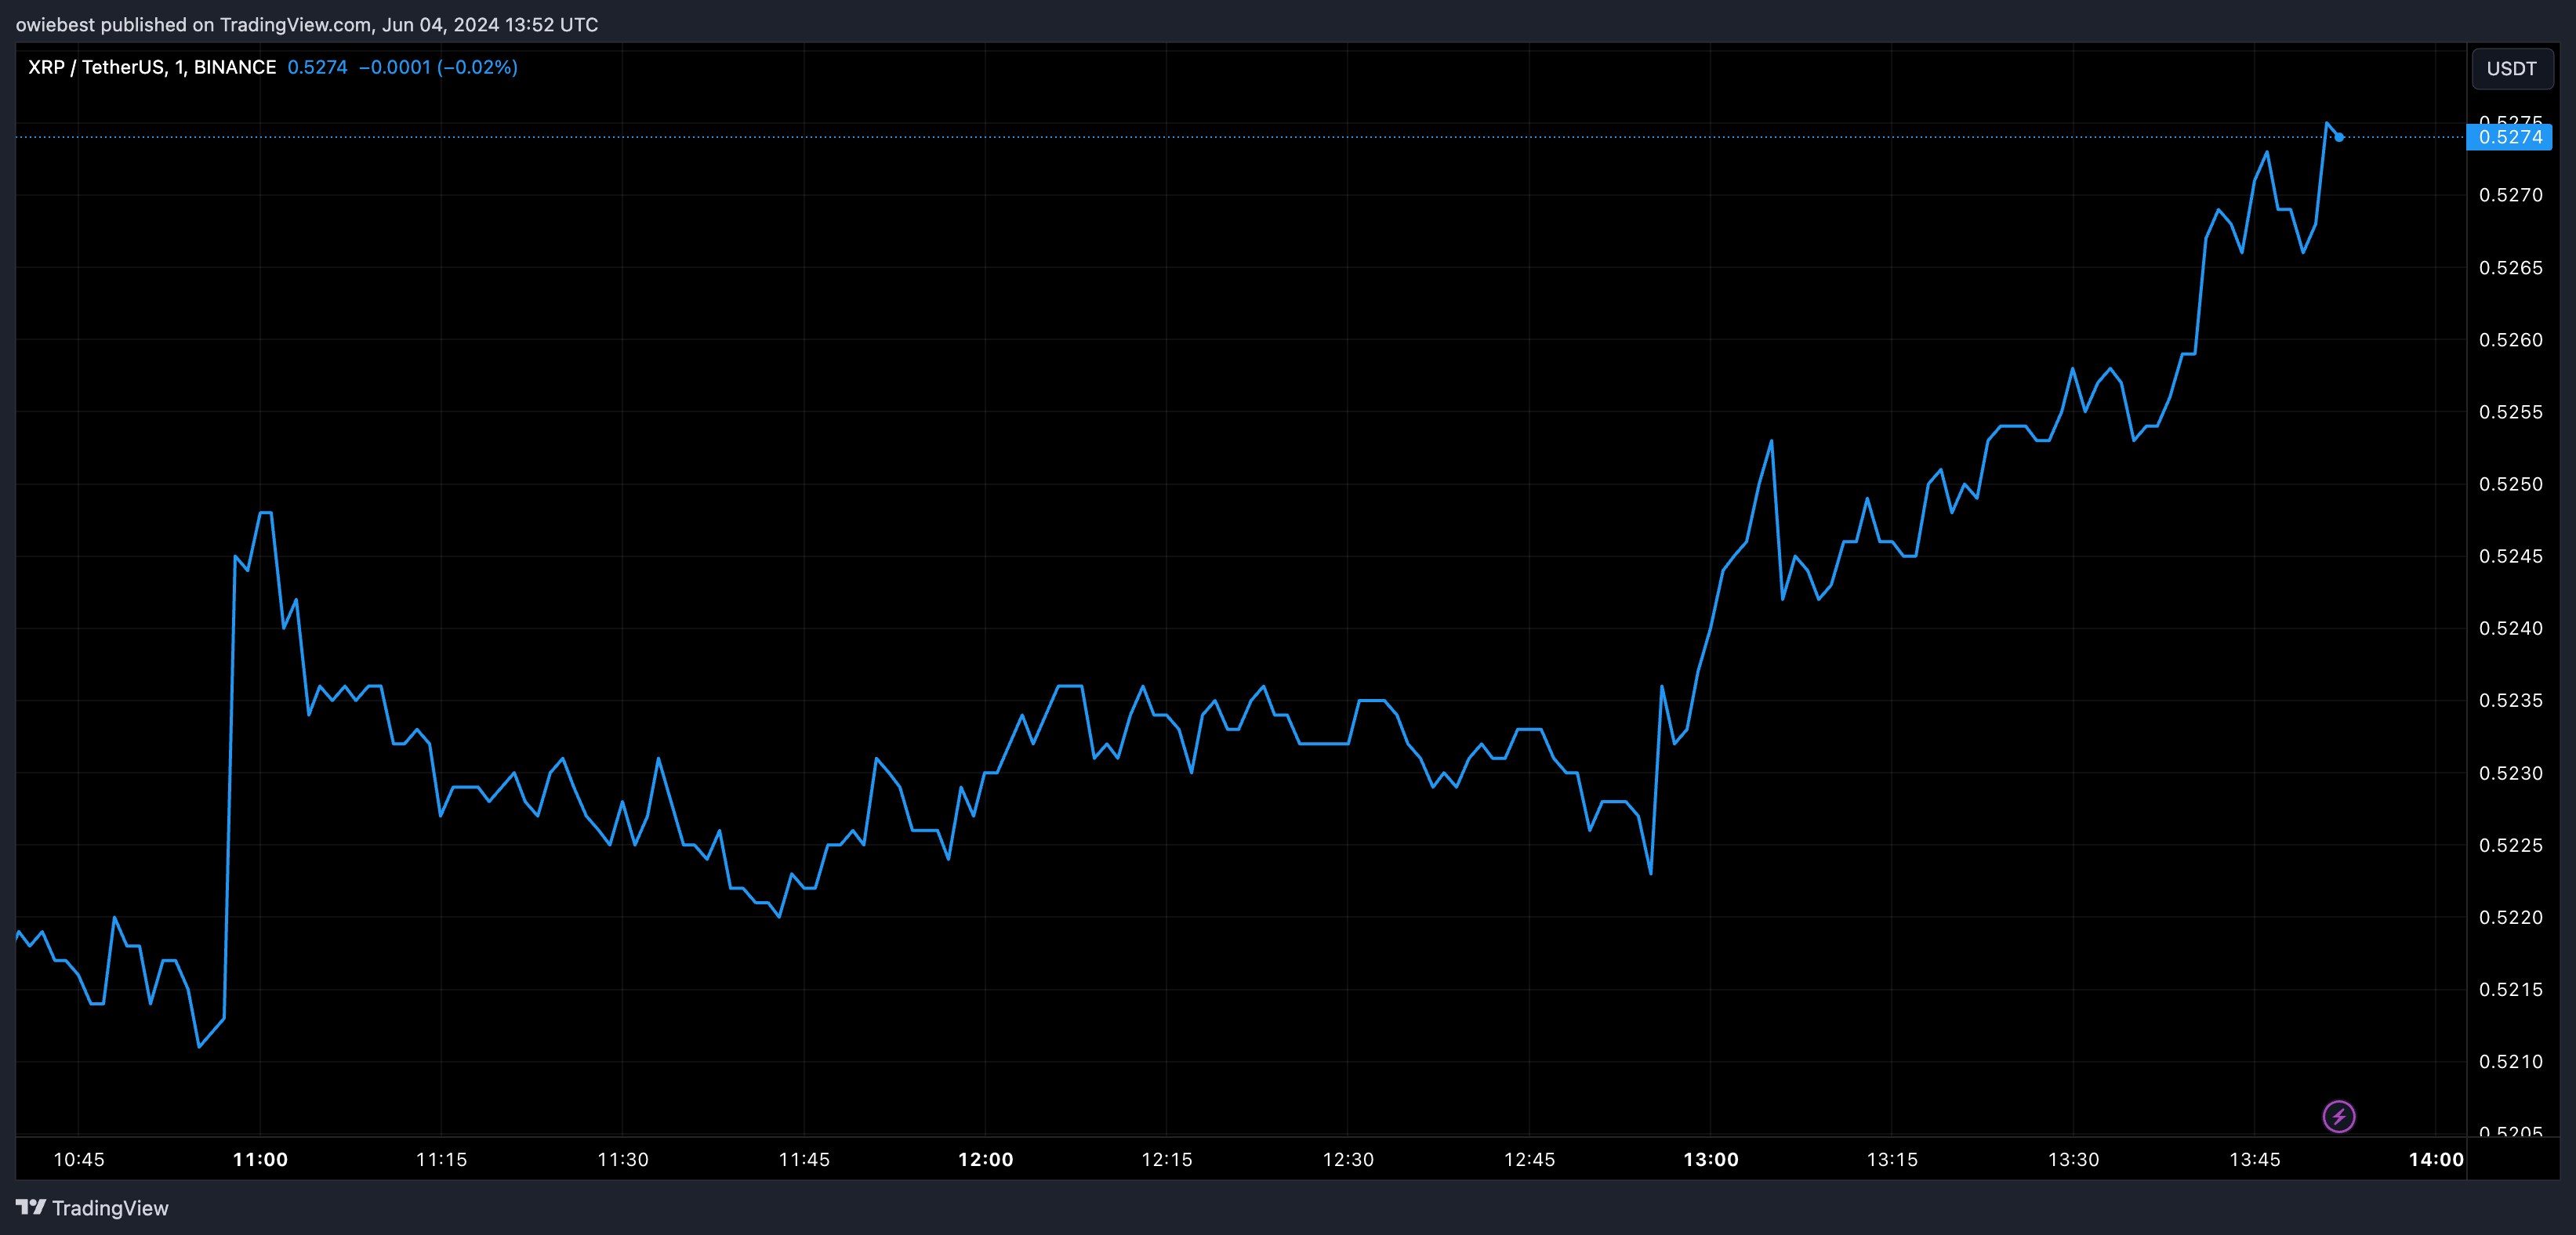Screen dimensions: 2576x1235
Task: Click the 14:00 time axis label
Action: pos(2435,1159)
